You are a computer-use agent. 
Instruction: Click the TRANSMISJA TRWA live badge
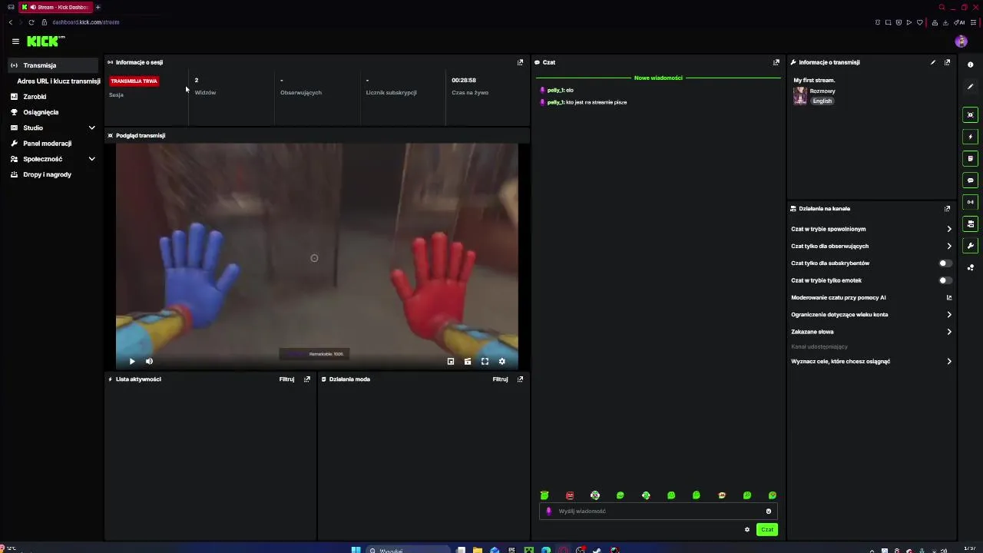(134, 81)
